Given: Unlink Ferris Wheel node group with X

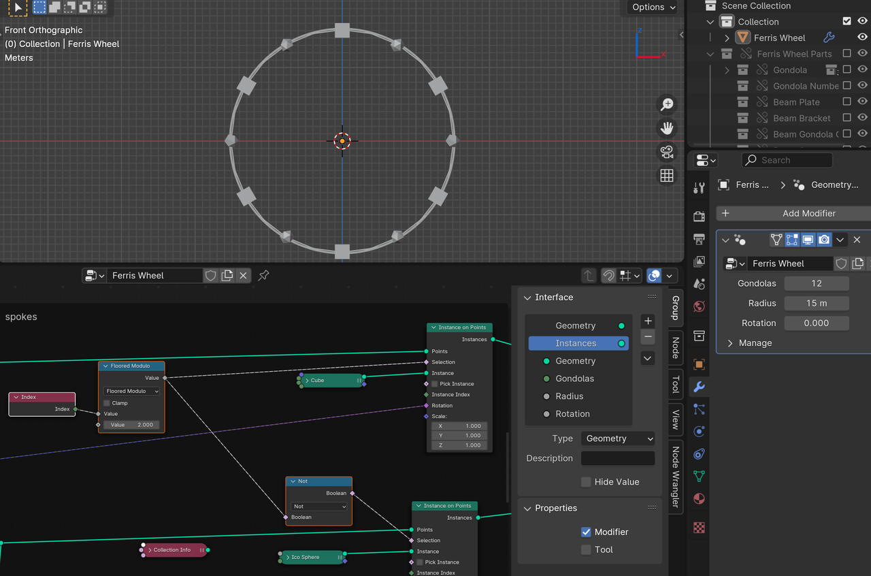Looking at the screenshot, I should [x=243, y=276].
